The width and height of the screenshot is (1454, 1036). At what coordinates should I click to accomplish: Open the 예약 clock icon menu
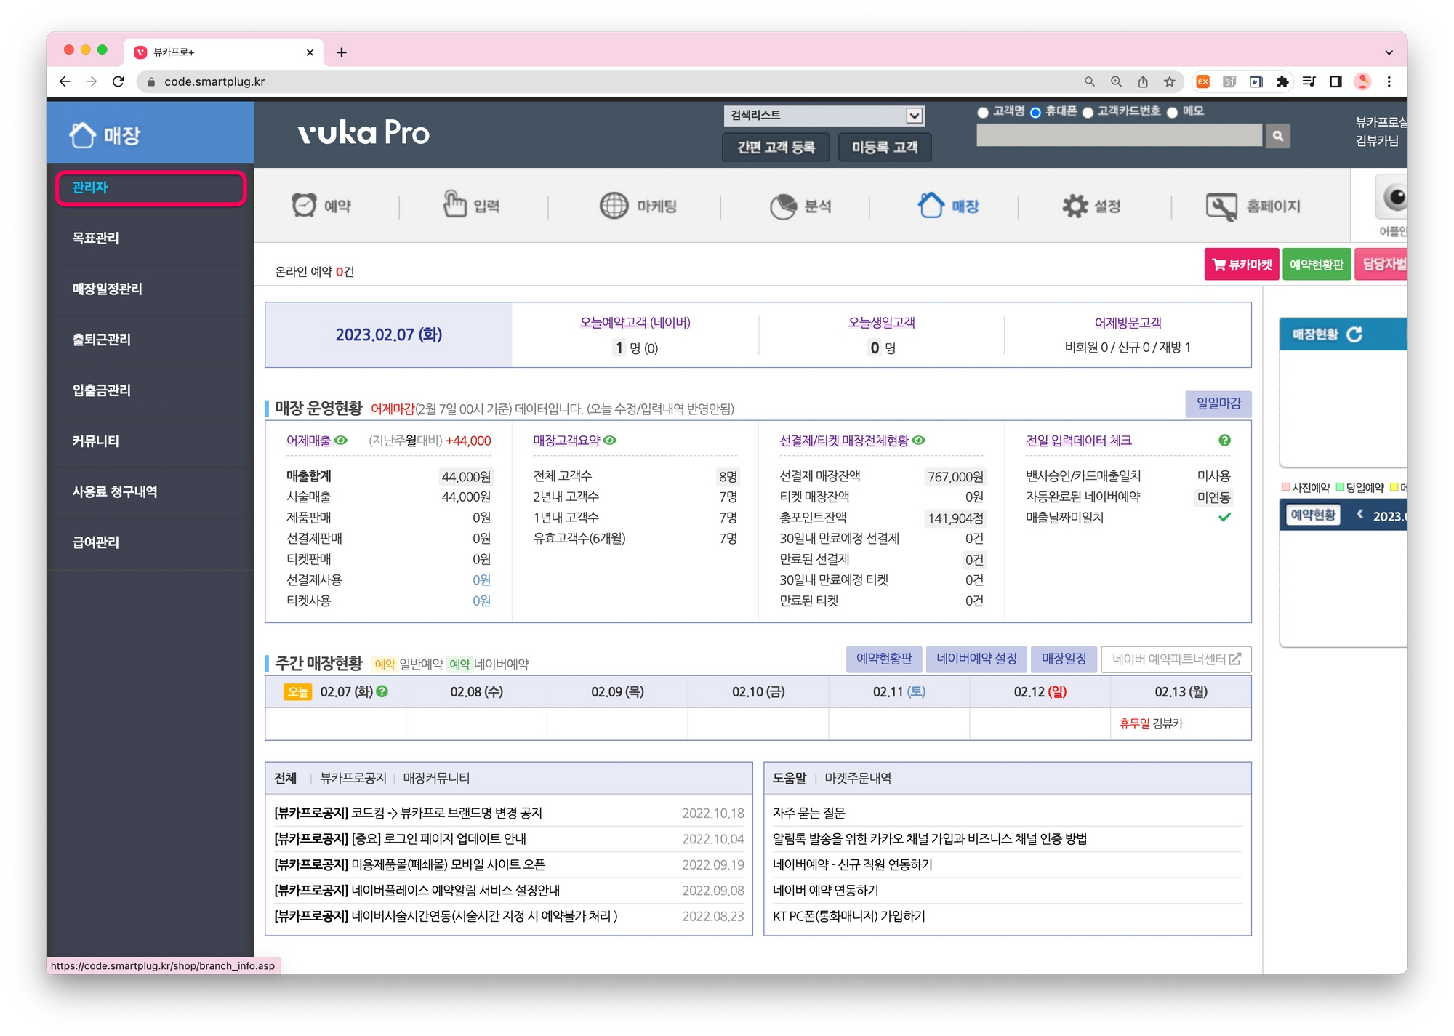tap(304, 206)
